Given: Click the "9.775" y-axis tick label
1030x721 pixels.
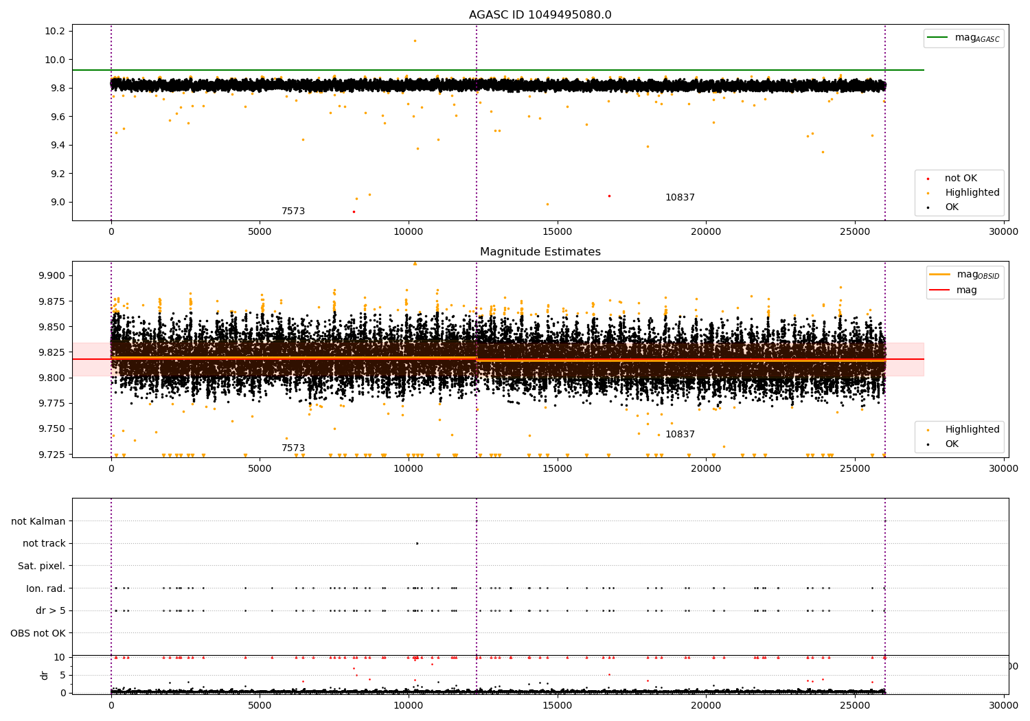Looking at the screenshot, I should click(51, 404).
